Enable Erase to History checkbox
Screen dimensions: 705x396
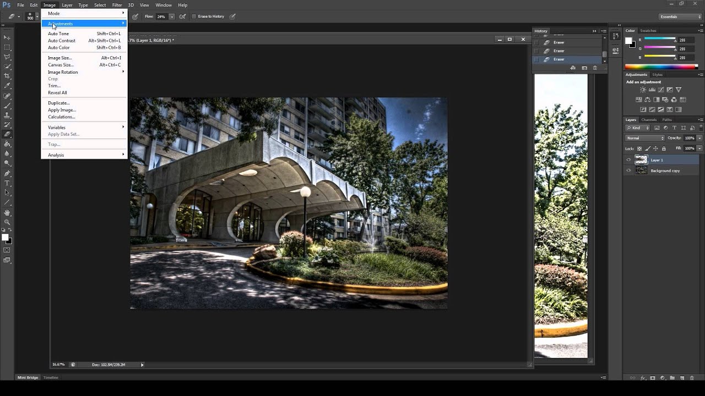tap(194, 16)
